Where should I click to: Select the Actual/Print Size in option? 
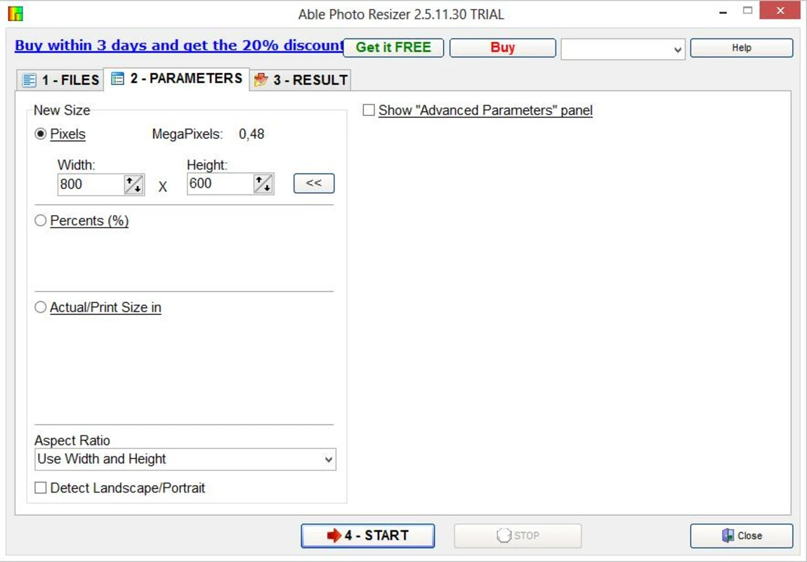(x=40, y=307)
